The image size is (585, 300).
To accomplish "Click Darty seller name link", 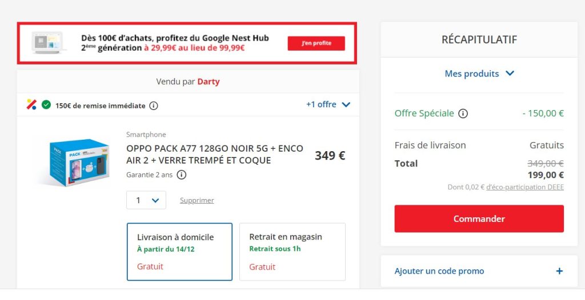I will [209, 82].
